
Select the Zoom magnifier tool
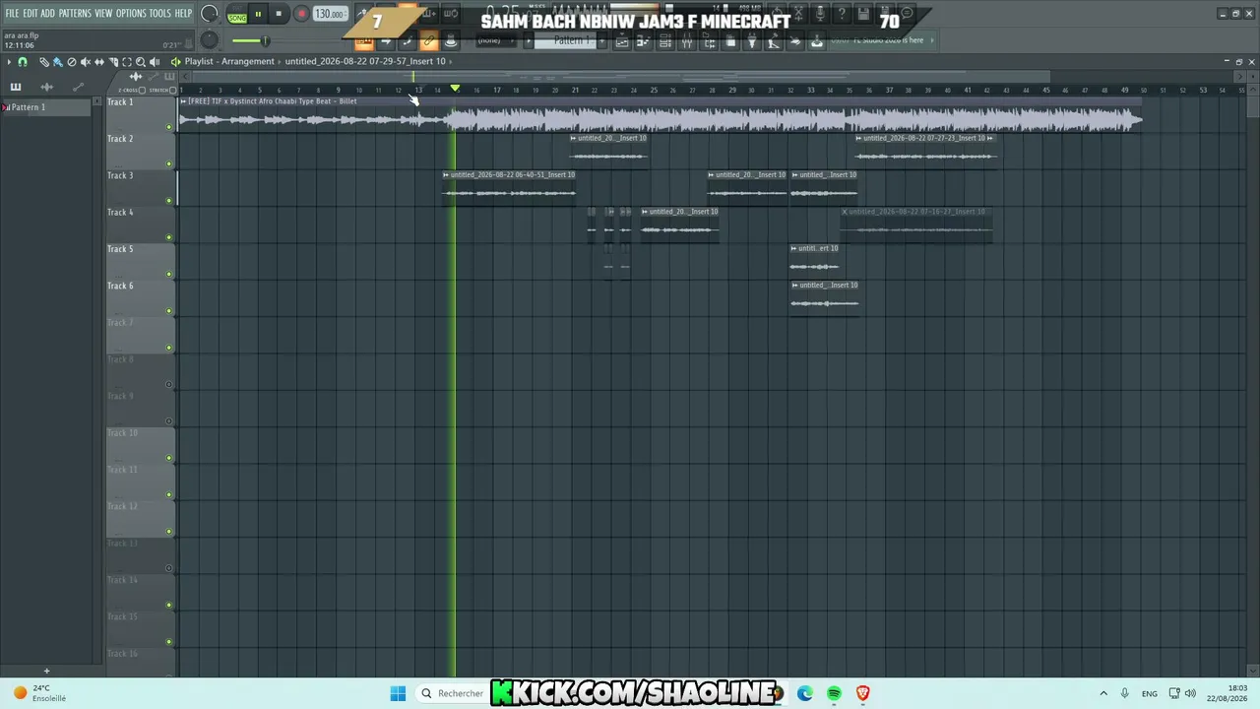point(141,62)
